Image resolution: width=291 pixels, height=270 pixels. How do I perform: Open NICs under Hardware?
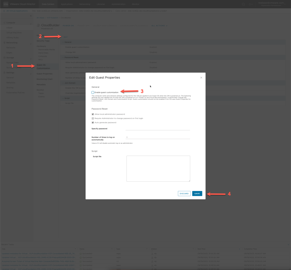point(40,60)
